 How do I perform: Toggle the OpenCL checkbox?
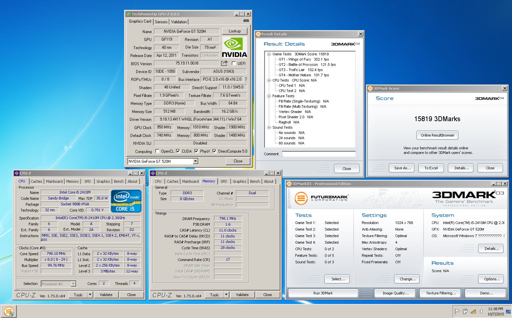click(x=157, y=151)
